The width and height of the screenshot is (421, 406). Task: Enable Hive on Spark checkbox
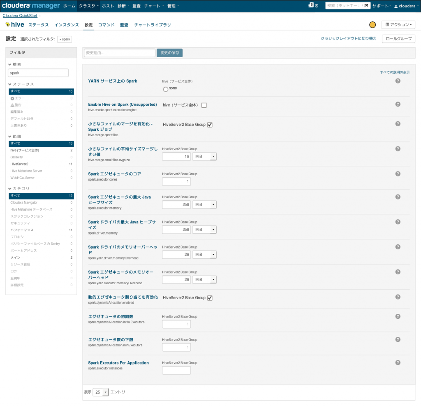[x=204, y=105]
